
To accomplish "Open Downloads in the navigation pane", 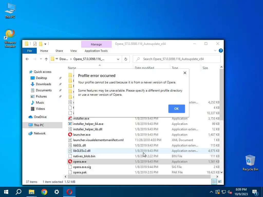I will click(43, 84).
